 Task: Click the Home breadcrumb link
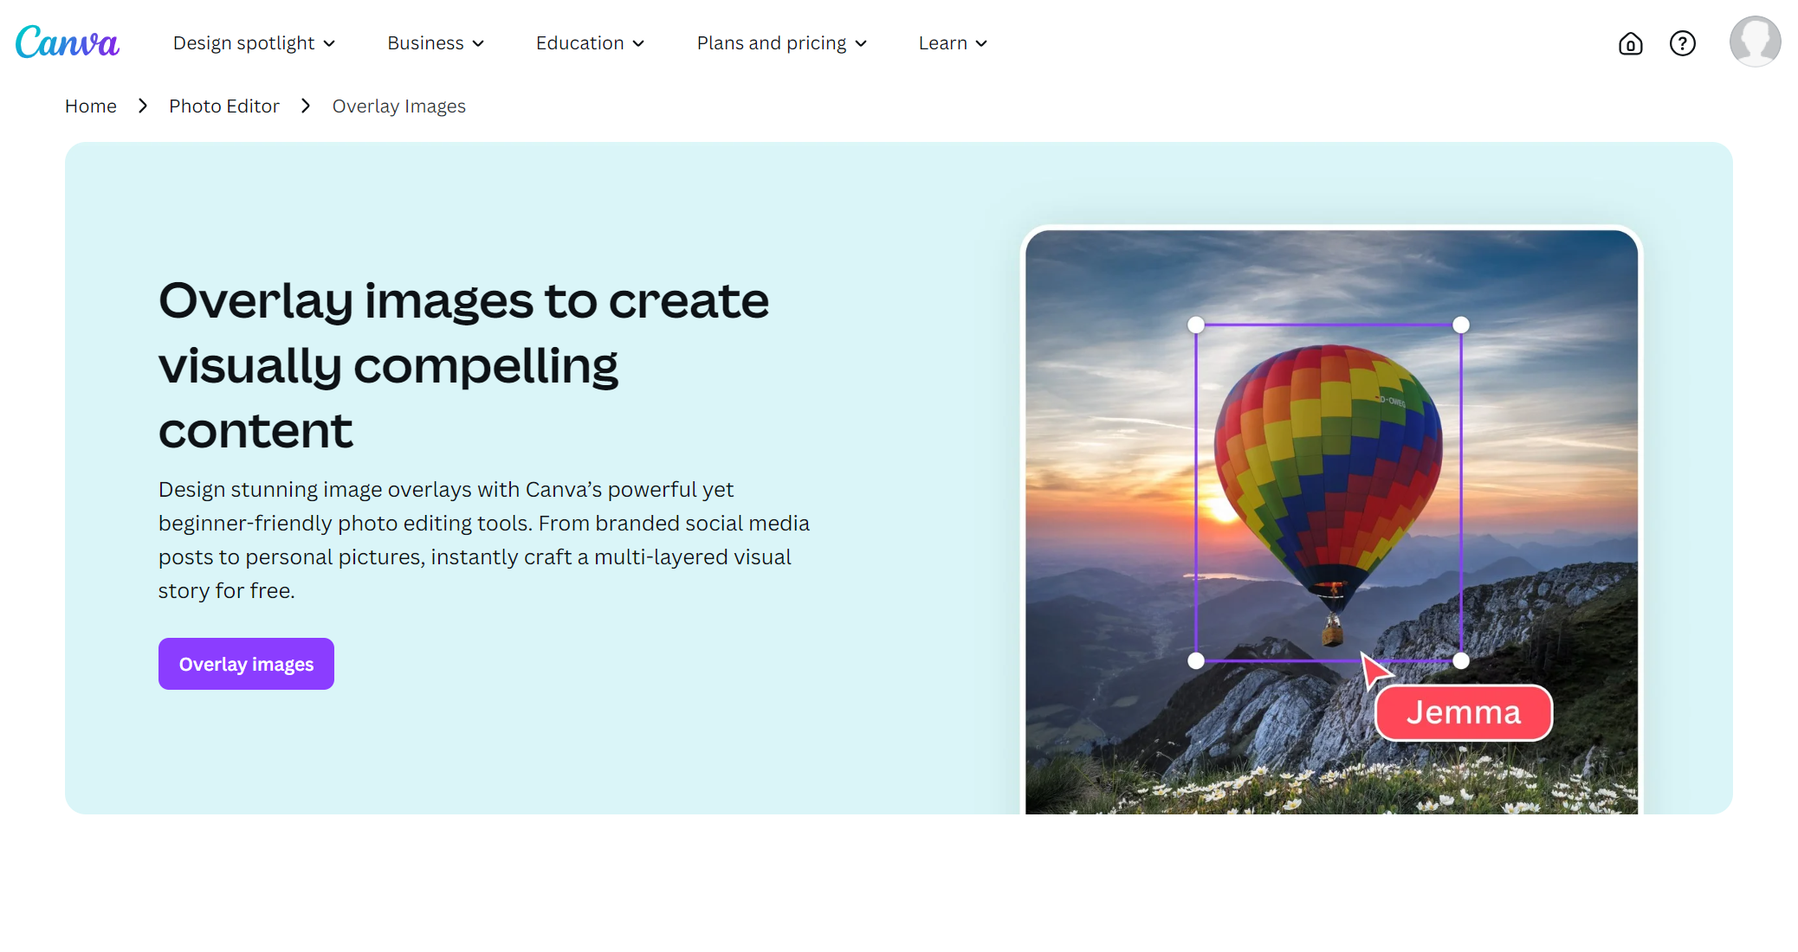pos(92,106)
